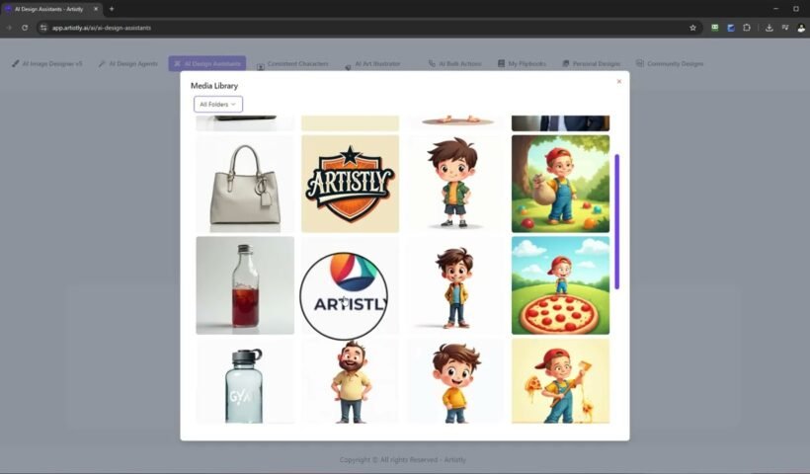Close the AI Design Assistants browser tab
Screen dimensions: 810x474
(96, 9)
